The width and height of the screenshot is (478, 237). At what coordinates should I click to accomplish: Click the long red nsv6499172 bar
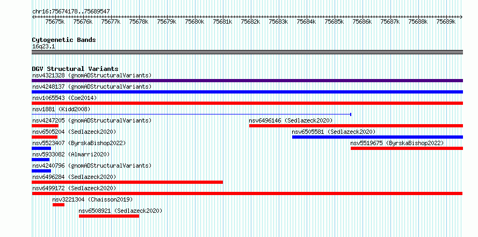point(247,193)
